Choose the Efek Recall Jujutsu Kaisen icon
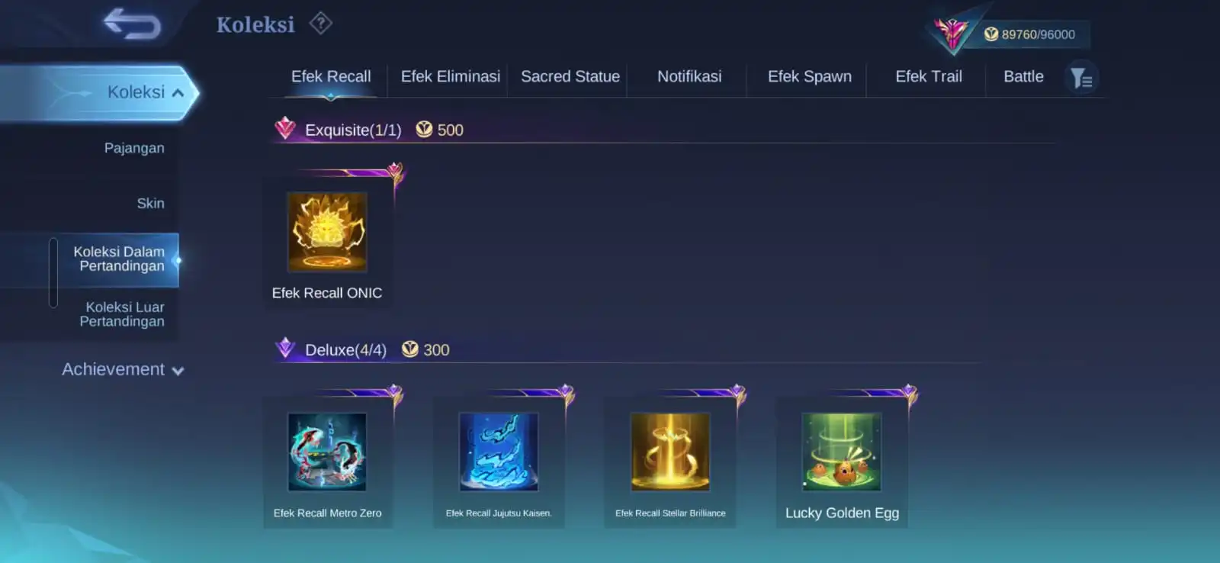The image size is (1220, 563). coord(499,452)
